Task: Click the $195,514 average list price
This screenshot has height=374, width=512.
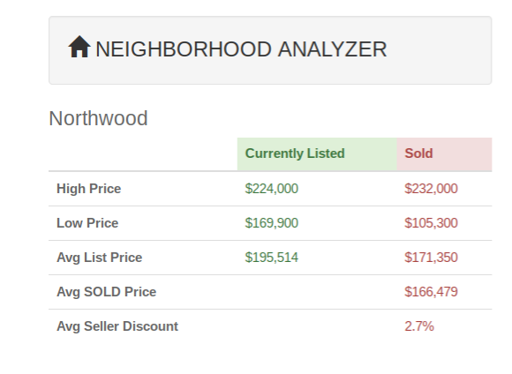Action: point(272,258)
